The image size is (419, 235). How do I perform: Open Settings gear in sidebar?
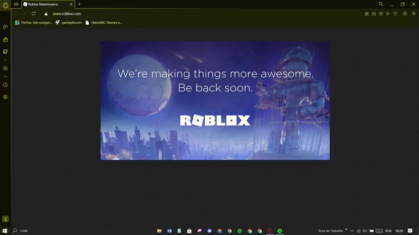coord(5,97)
